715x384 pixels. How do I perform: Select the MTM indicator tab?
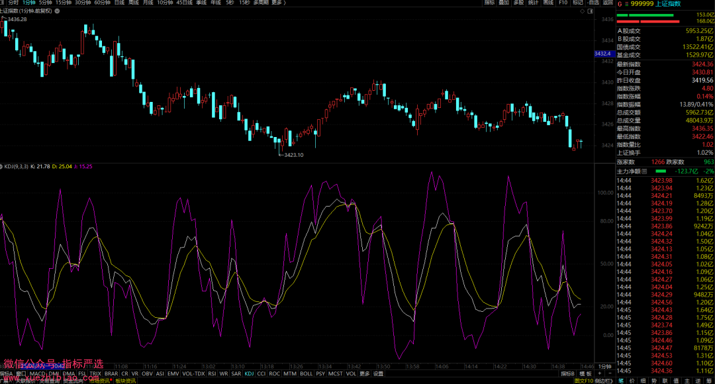tap(290, 373)
